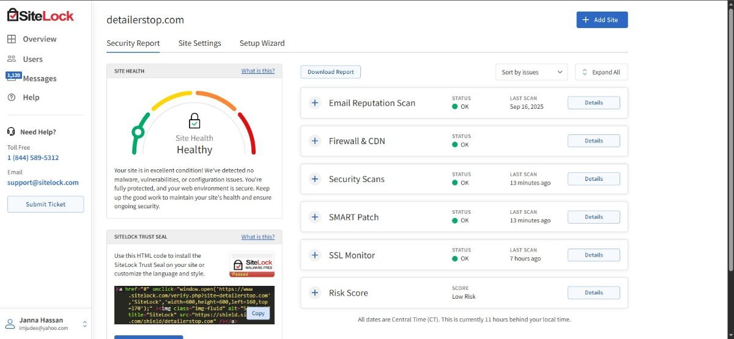Expand the SSL Monitor row
This screenshot has width=734, height=339.
(315, 255)
